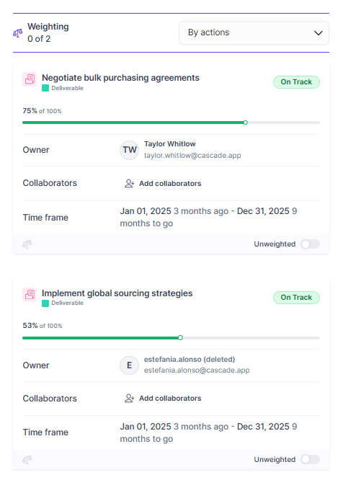Click the add-person icon in first Collaborators row
The height and width of the screenshot is (480, 343).
tap(130, 183)
